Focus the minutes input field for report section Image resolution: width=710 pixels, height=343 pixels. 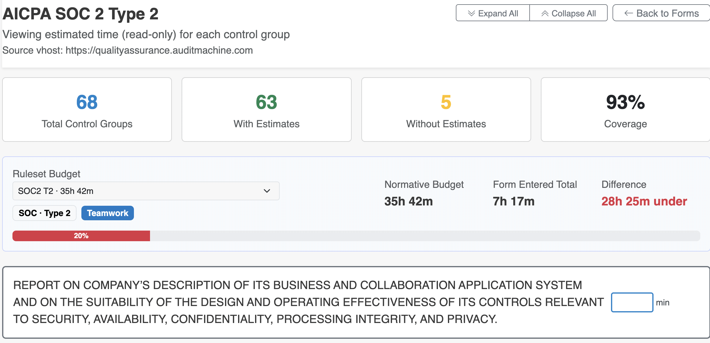pos(632,302)
